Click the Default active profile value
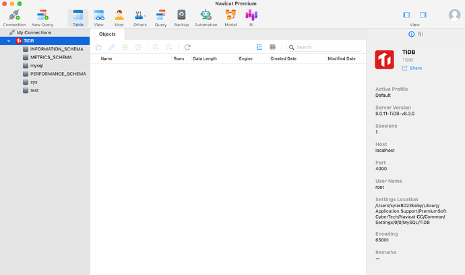Image resolution: width=465 pixels, height=275 pixels. 383,95
